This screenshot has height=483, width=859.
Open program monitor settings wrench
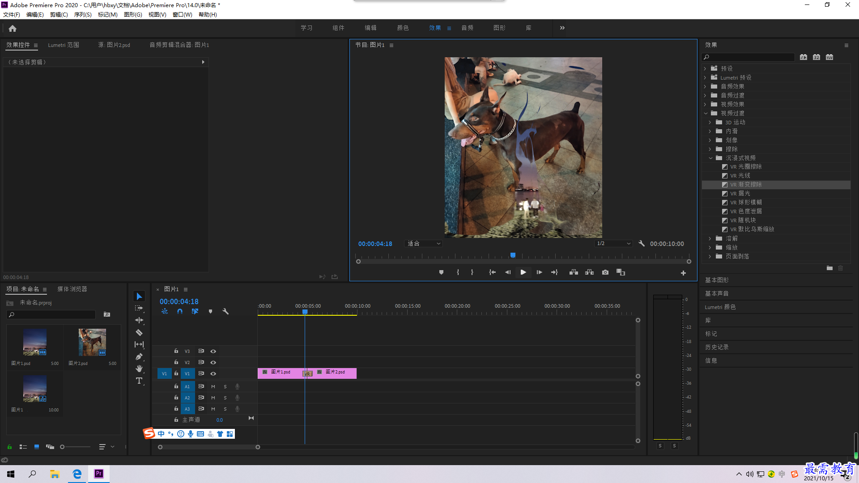[x=642, y=244]
